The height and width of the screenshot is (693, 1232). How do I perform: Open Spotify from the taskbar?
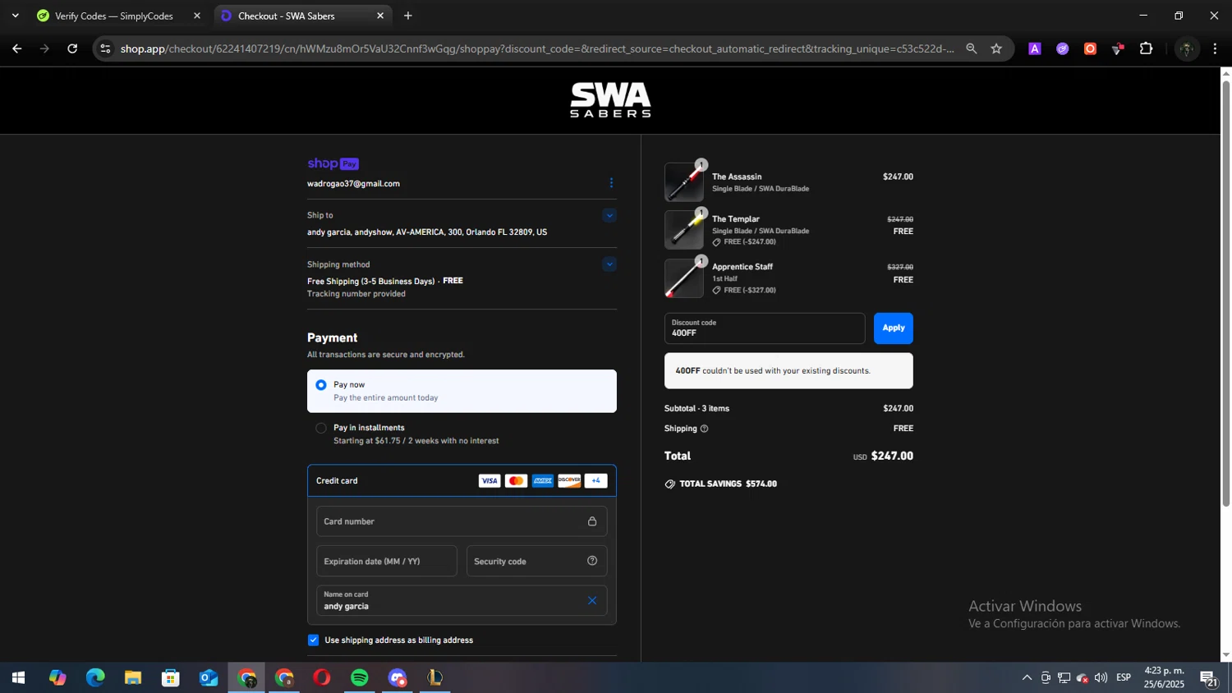(360, 677)
